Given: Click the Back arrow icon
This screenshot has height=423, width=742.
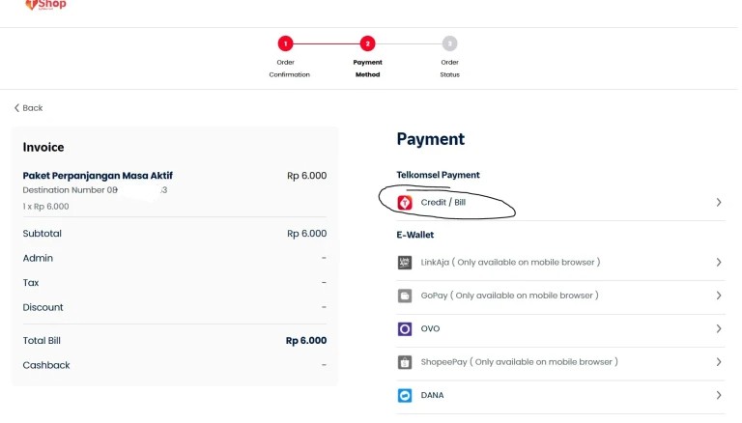Looking at the screenshot, I should click(17, 108).
